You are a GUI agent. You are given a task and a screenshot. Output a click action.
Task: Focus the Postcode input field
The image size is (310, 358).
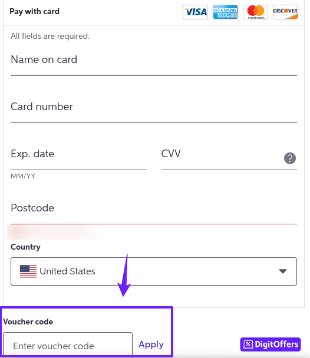click(x=154, y=213)
